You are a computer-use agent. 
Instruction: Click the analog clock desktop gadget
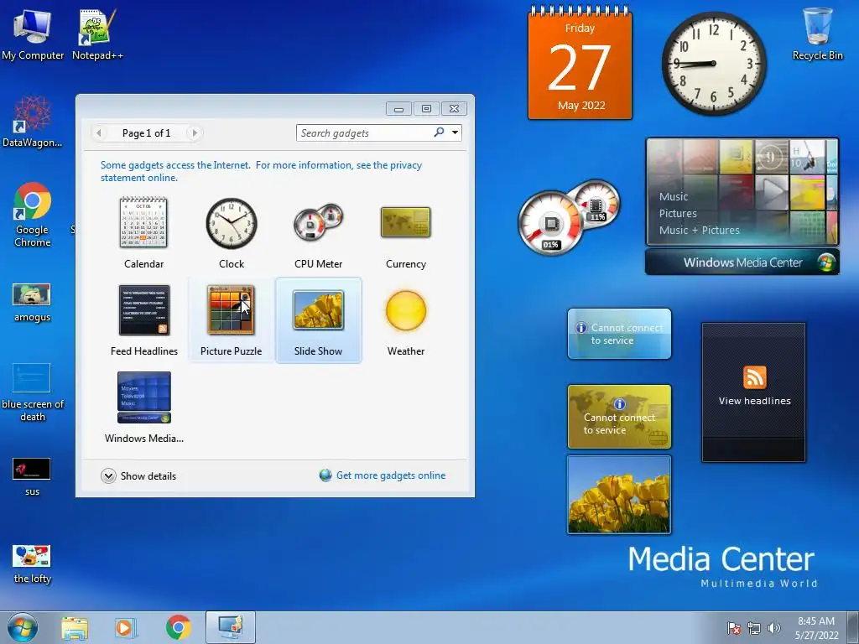click(714, 64)
